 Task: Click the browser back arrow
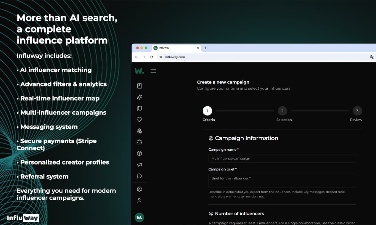[136, 57]
